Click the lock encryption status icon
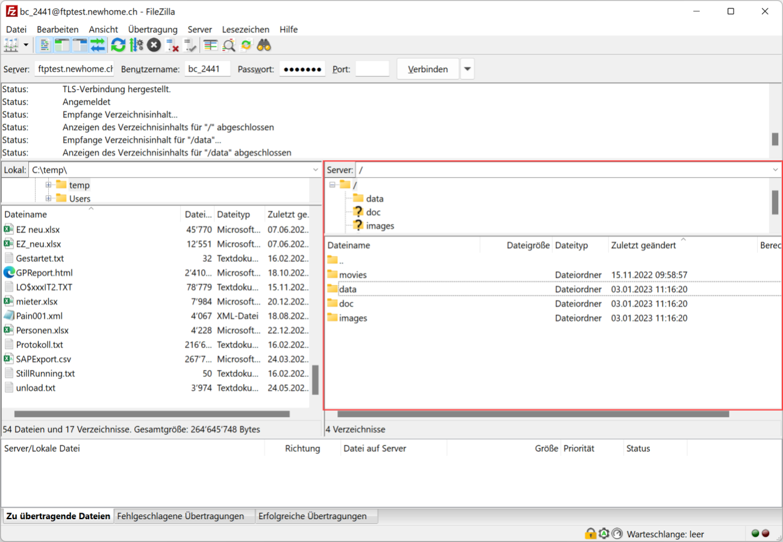 [x=590, y=534]
